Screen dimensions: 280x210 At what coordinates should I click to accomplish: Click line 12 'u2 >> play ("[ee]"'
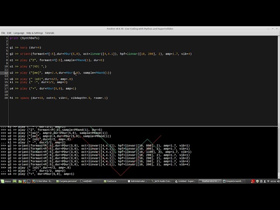(x=60, y=73)
